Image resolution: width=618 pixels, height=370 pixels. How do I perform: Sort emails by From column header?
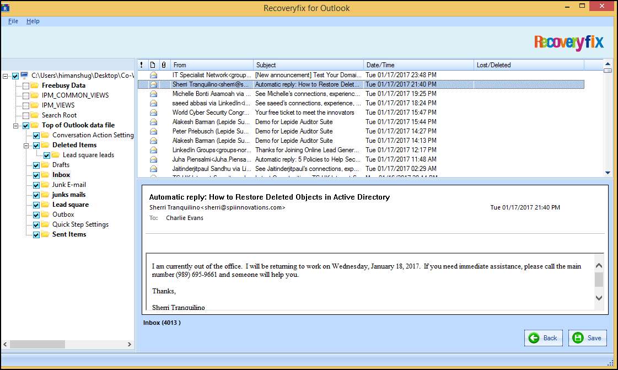(211, 65)
